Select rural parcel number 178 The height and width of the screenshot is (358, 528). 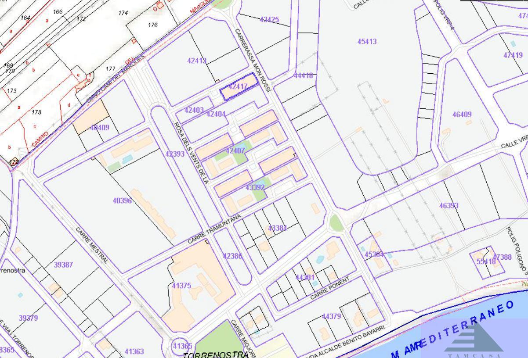click(36, 112)
